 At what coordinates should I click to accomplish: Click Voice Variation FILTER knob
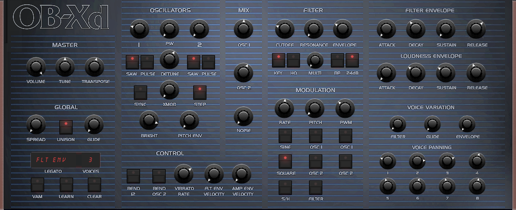pyautogui.click(x=398, y=124)
